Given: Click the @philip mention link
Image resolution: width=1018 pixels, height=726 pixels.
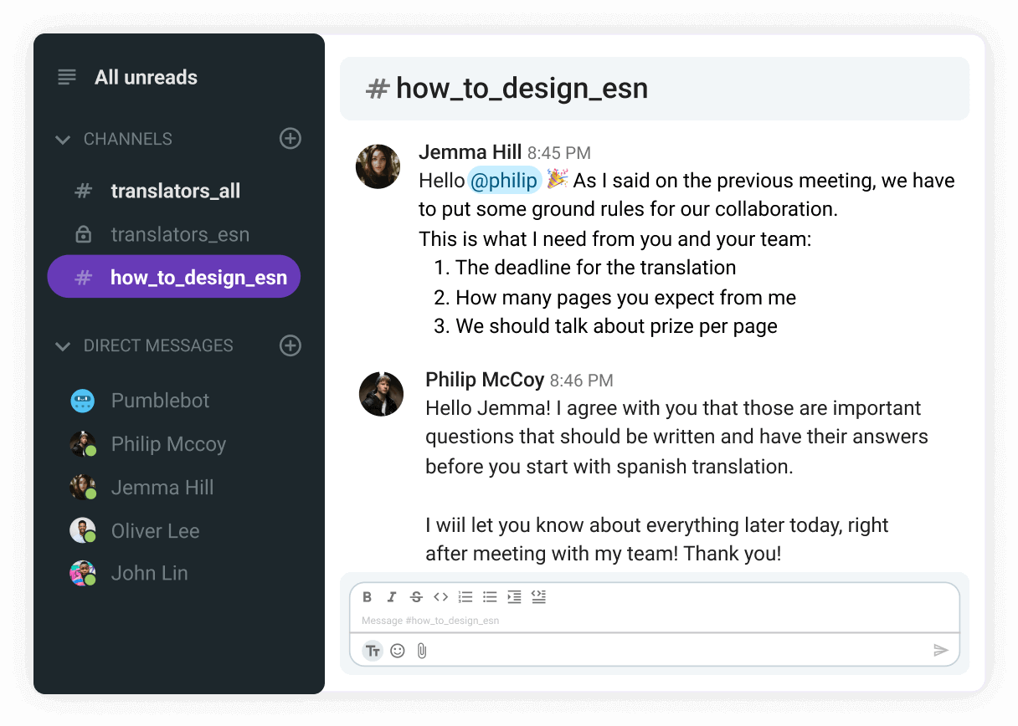Looking at the screenshot, I should 504,181.
